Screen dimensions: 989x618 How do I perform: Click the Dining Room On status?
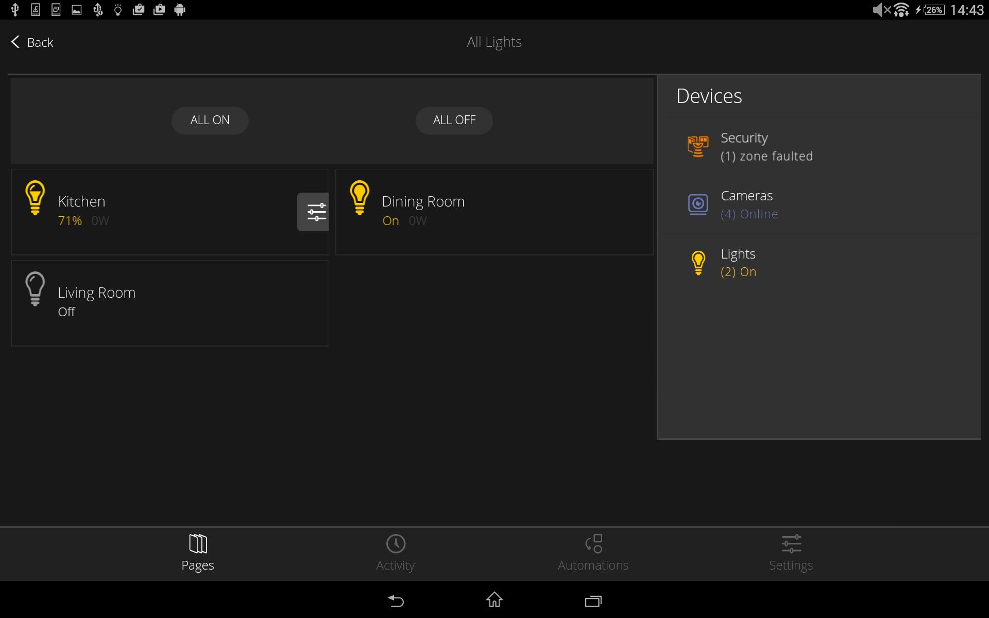click(390, 221)
